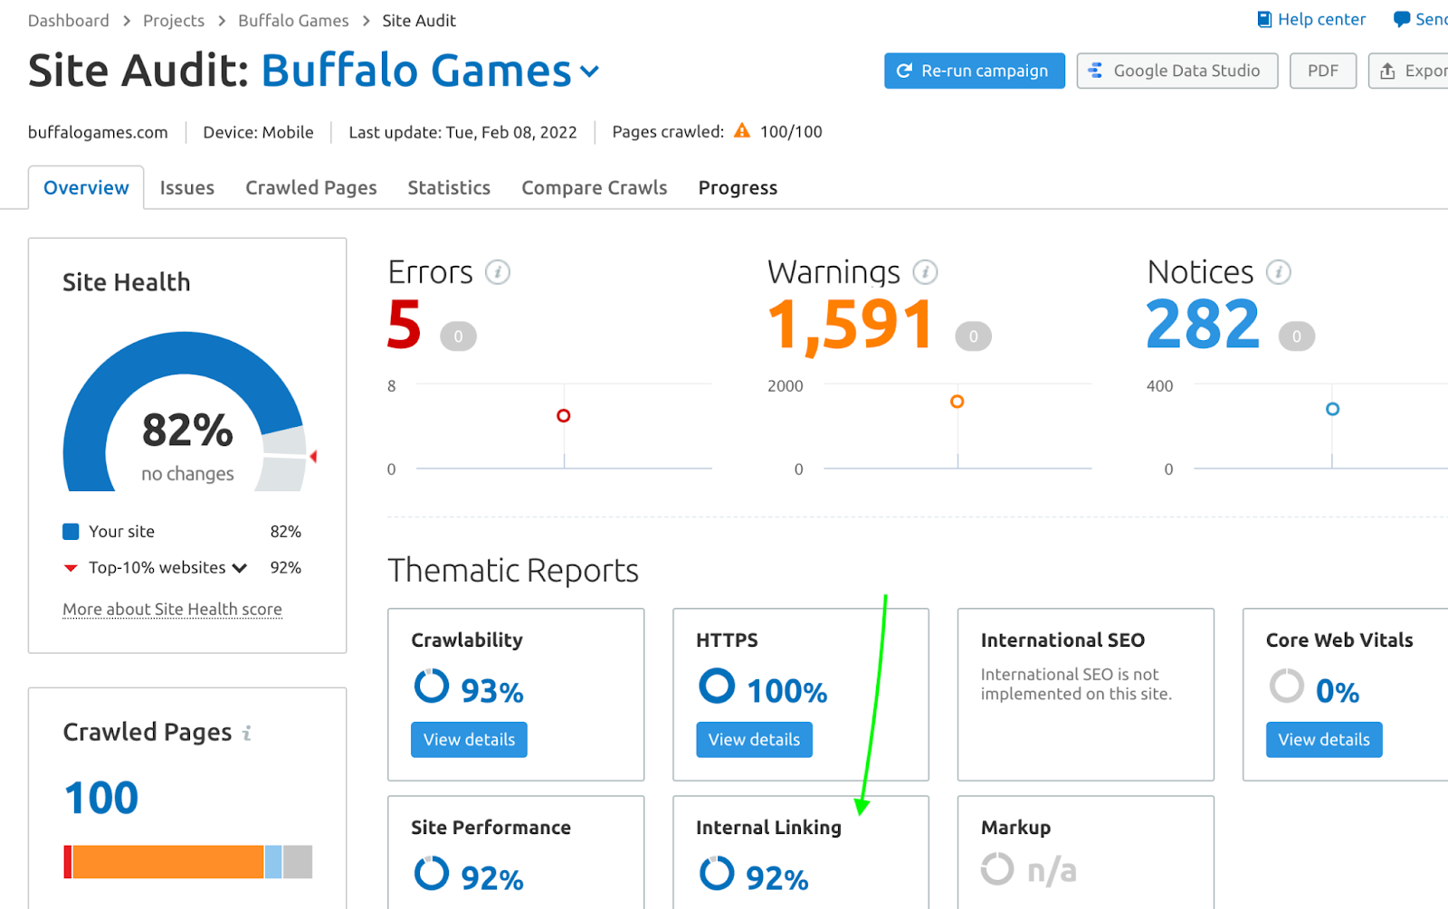Click the Errors change badge showing 0
Viewport: 1448px width, 909px height.
point(458,336)
